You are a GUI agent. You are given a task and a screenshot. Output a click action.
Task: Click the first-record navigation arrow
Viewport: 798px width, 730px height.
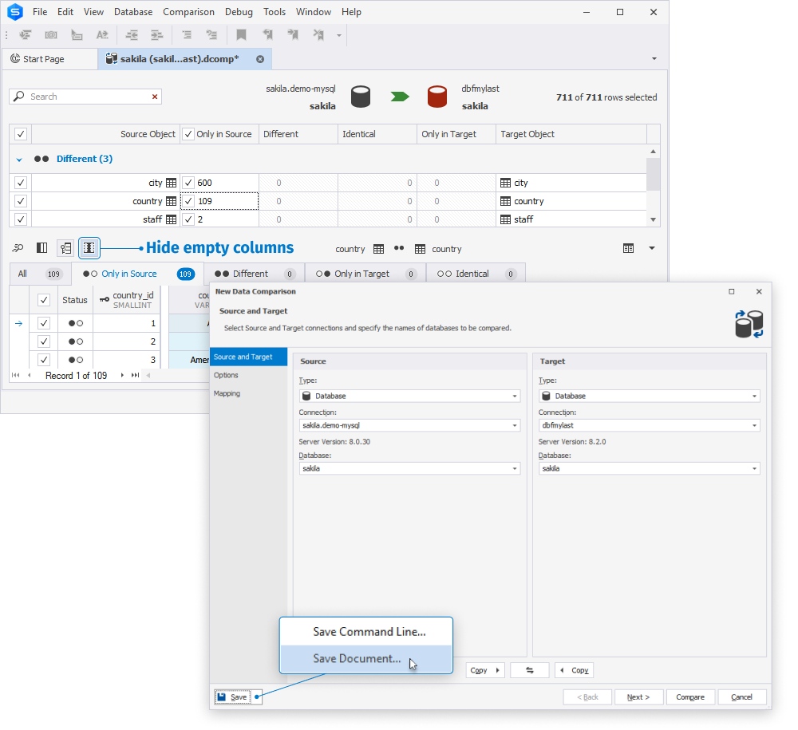16,376
